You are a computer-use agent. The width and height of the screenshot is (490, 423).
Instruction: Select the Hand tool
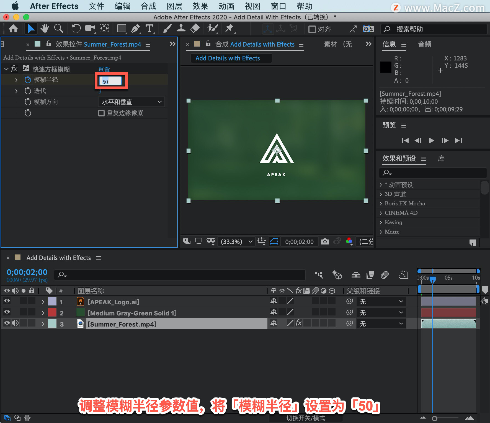click(45, 29)
